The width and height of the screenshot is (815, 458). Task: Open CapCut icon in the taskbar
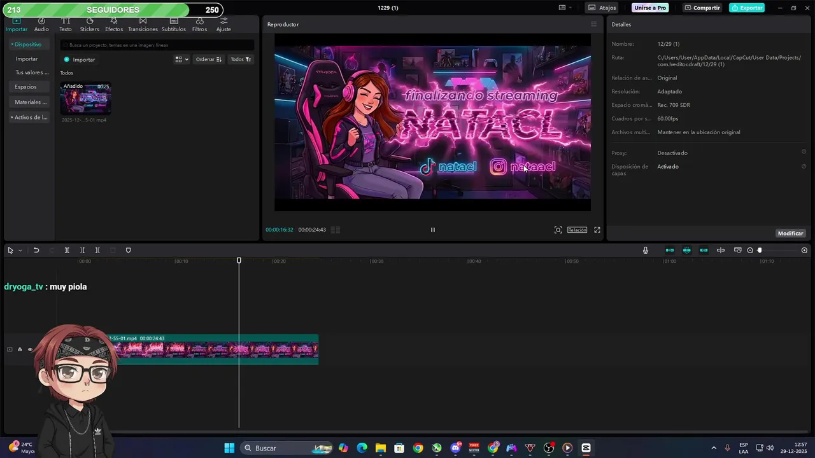coord(586,448)
